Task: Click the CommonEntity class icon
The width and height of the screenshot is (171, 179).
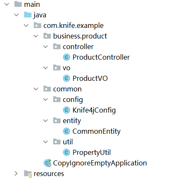Action: click(x=67, y=131)
